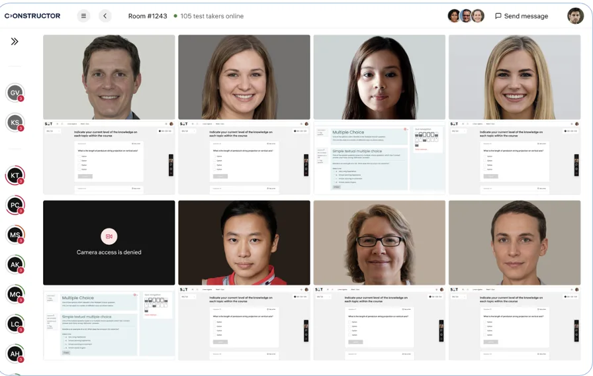This screenshot has width=593, height=376.
Task: Open the screen share below man in suit
Action: pos(109,158)
